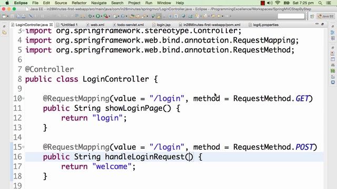
Task: Open the Window menu
Action: coord(164,3)
